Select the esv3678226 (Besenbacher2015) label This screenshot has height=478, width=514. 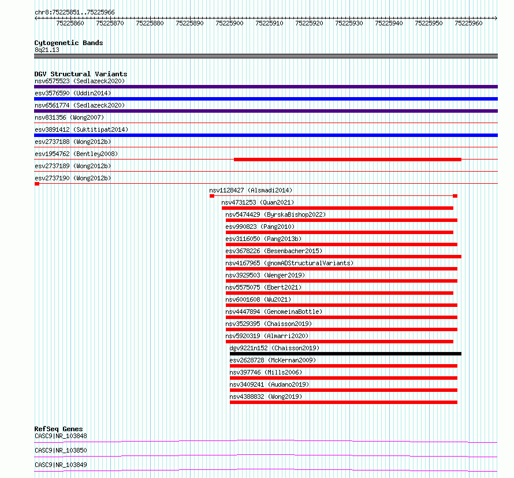tap(274, 251)
